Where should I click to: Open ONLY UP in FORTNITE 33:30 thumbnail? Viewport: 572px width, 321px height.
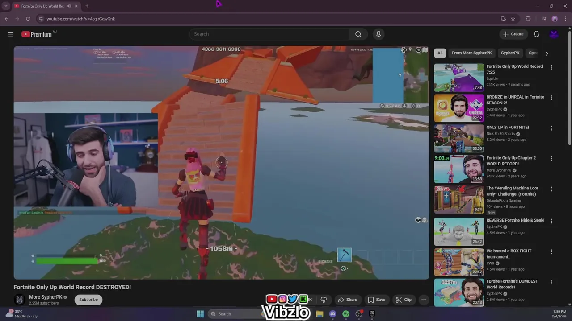pos(459,139)
